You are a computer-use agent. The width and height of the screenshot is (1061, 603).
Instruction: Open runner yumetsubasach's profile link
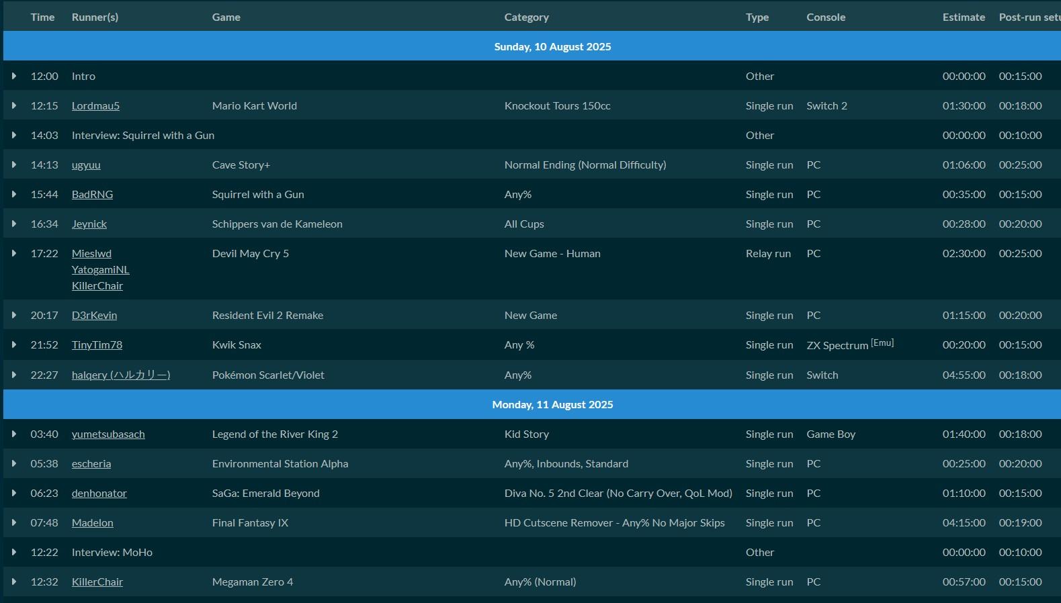(x=108, y=434)
